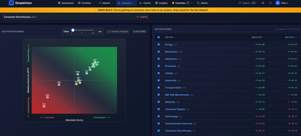Image resolution: width=301 pixels, height=136 pixels.
Task: Expand the Mike L account chevron
Action: 290,3
